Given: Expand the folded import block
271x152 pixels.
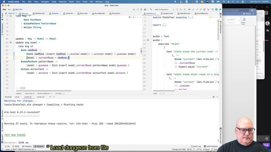Looking at the screenshot, I should point(164,25).
